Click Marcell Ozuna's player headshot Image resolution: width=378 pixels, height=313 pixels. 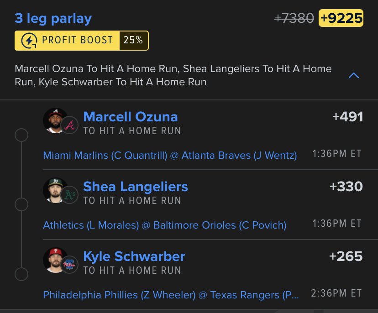(55, 120)
